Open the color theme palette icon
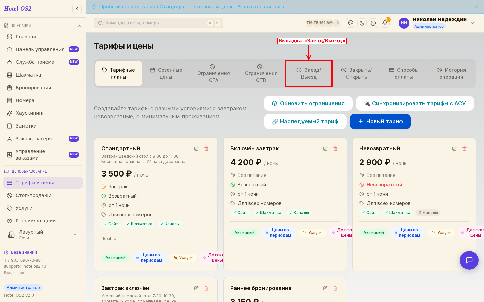 click(x=351, y=23)
